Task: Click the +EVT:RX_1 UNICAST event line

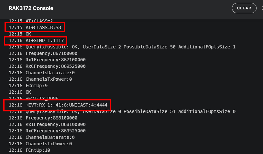Action: (x=58, y=105)
